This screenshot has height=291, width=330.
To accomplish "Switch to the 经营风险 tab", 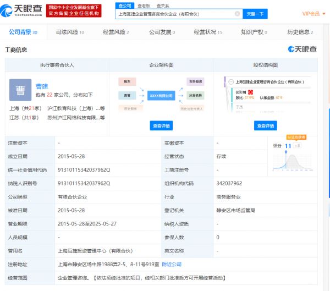I will click(116, 33).
